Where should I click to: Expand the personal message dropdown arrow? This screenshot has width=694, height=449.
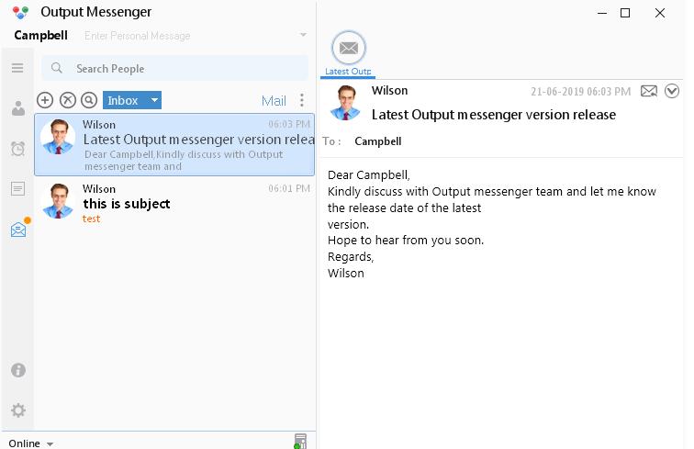click(x=303, y=35)
